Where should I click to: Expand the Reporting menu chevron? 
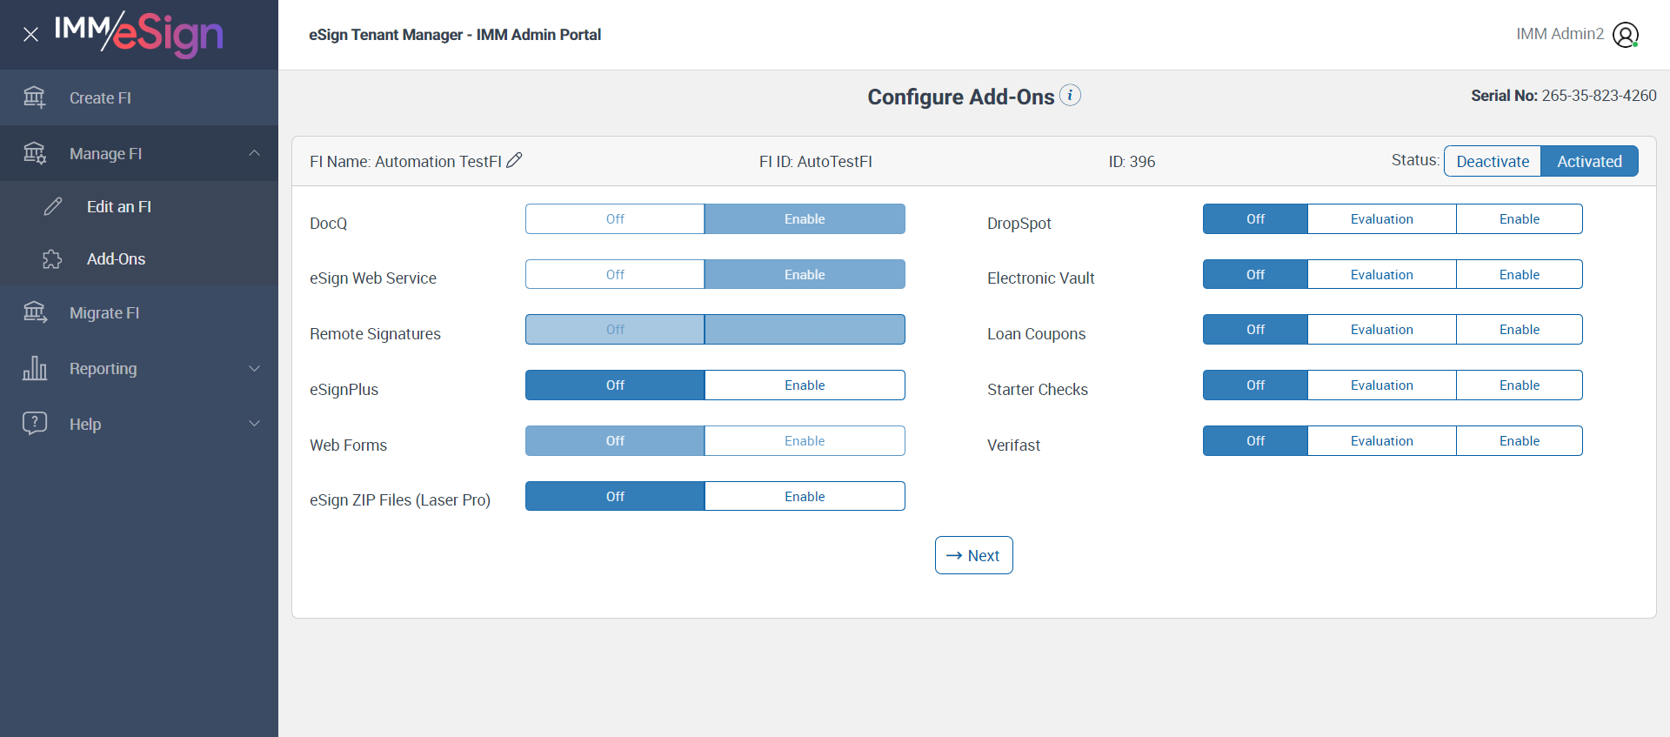pyautogui.click(x=254, y=368)
